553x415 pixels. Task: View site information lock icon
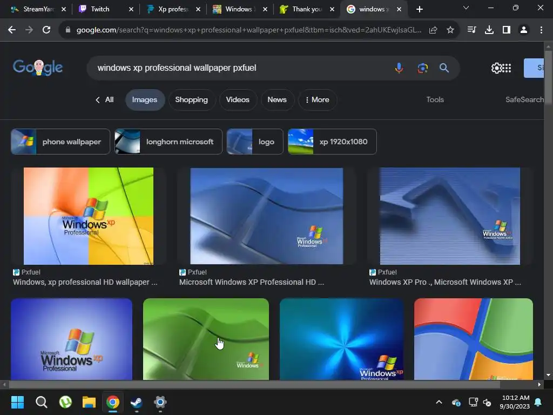[68, 30]
